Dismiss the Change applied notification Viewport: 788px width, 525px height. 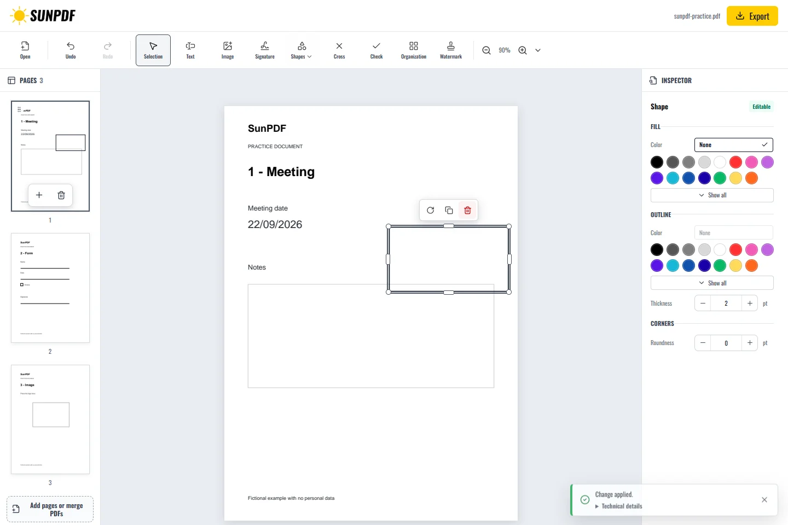click(764, 500)
